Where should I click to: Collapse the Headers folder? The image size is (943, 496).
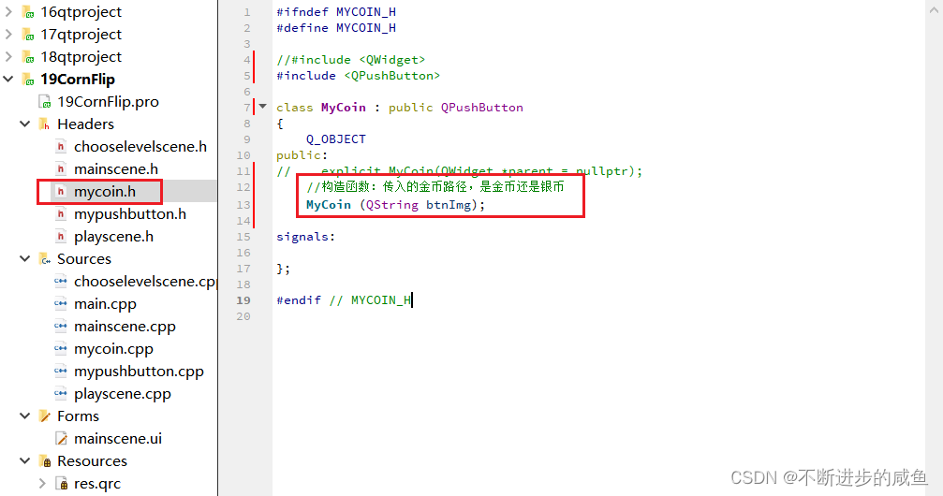tap(25, 124)
